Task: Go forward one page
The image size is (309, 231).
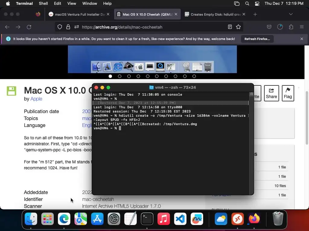Action: (18, 27)
